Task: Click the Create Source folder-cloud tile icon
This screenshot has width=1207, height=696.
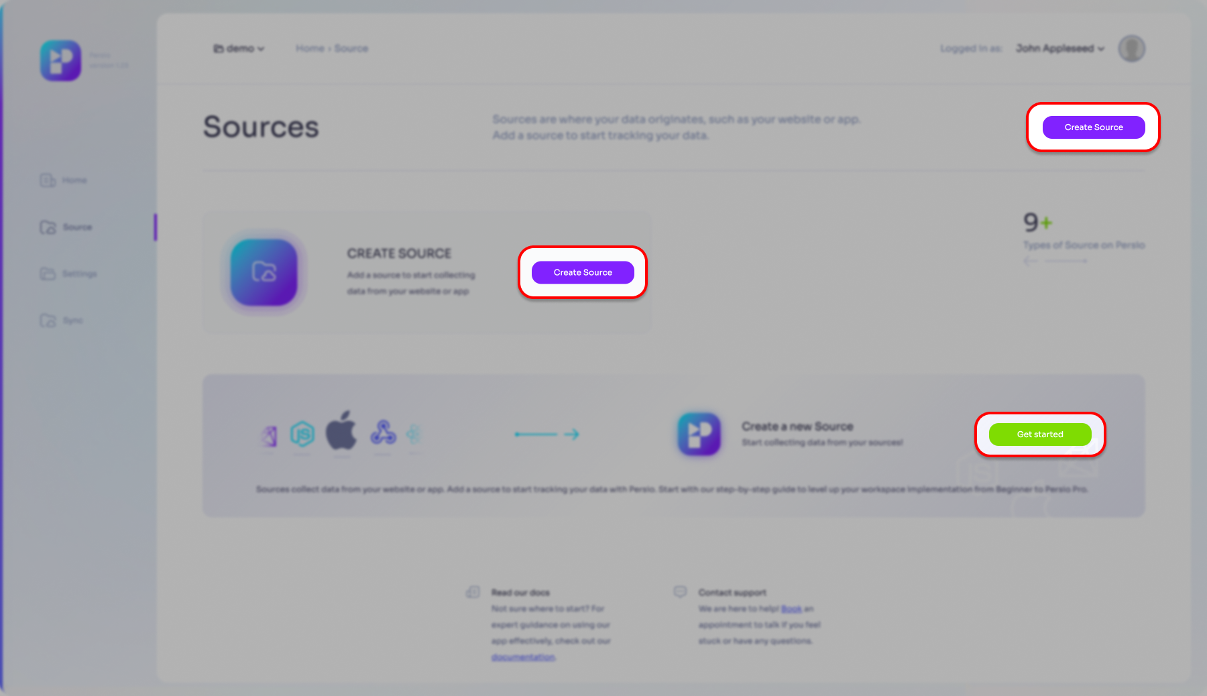Action: click(264, 272)
